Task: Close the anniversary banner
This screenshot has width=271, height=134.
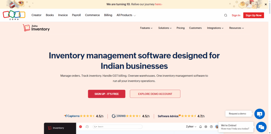Action: coord(266,4)
